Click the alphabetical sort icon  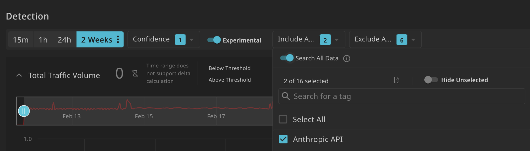396,80
